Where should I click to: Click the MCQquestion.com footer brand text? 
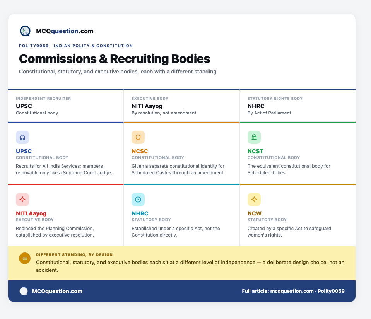(x=57, y=291)
